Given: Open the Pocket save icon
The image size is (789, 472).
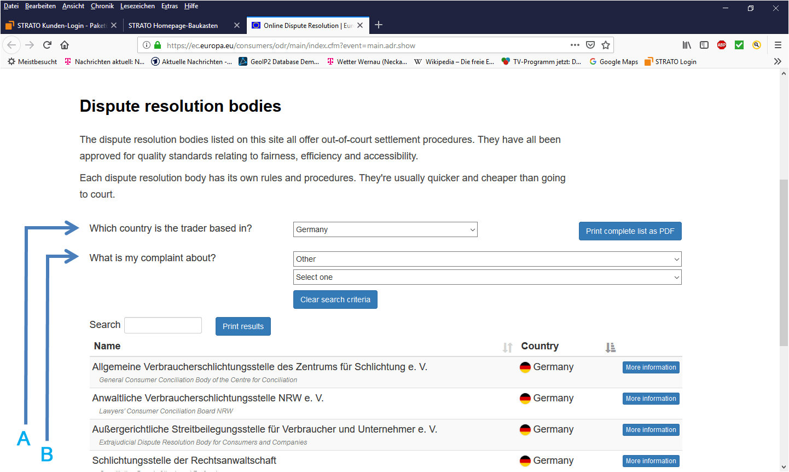Looking at the screenshot, I should [590, 45].
